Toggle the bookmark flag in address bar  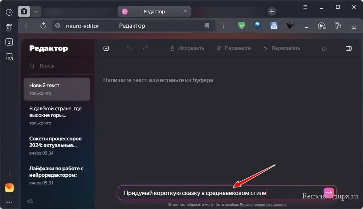[207, 26]
